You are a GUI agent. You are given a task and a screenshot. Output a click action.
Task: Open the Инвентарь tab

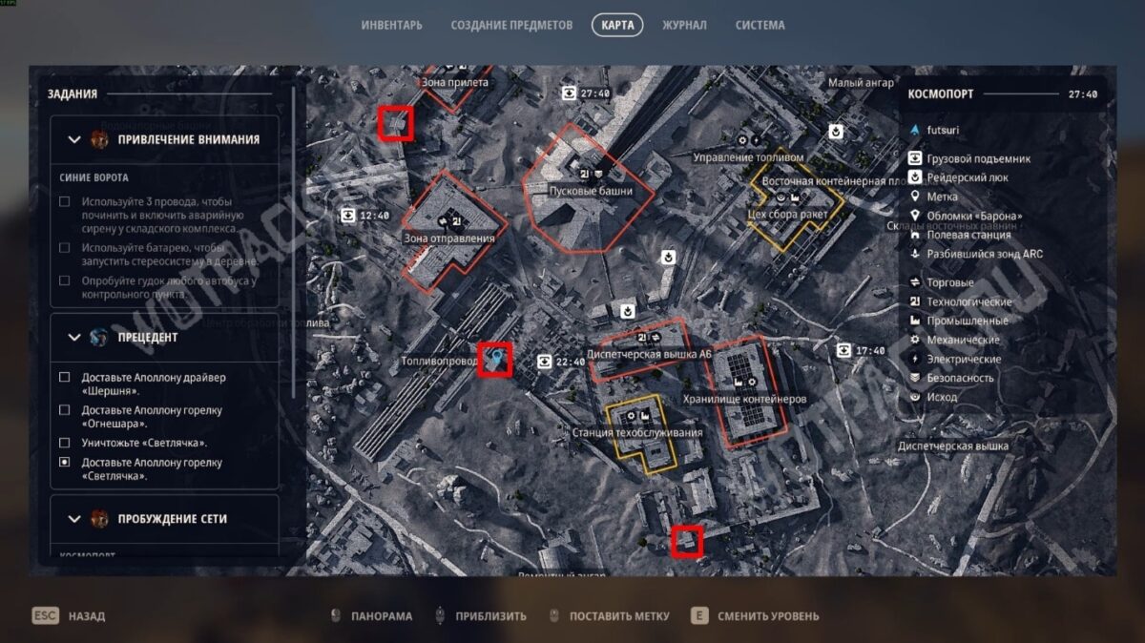coord(391,25)
